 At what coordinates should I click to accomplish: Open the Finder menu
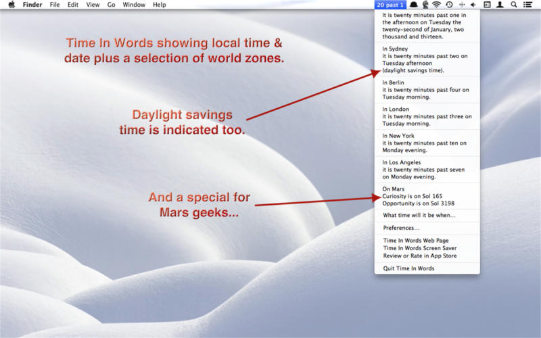coord(32,5)
